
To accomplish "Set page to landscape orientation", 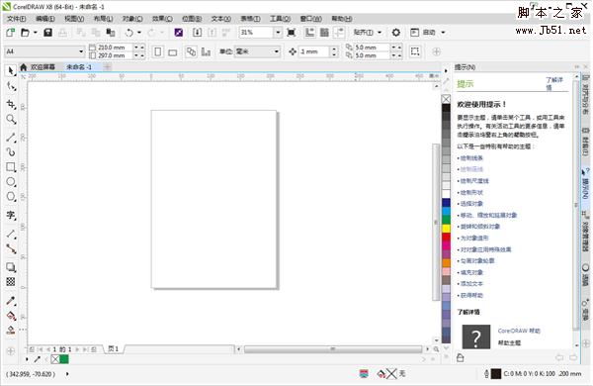I will 172,51.
